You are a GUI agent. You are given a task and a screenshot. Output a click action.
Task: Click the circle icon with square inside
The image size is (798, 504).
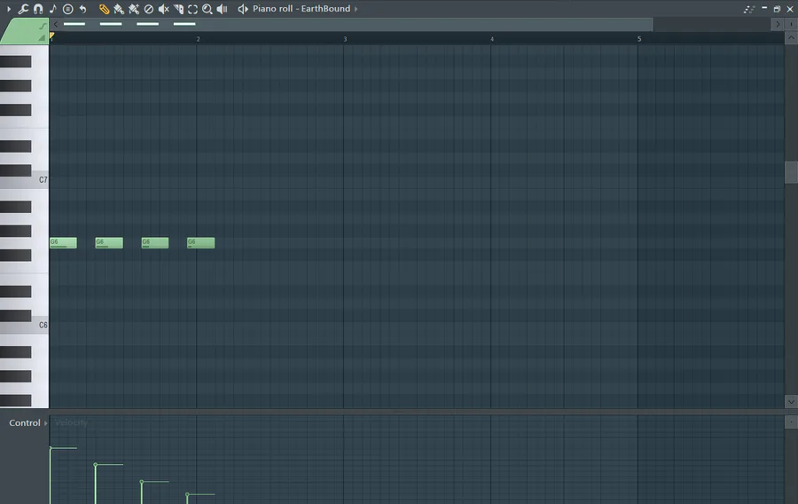tap(67, 9)
